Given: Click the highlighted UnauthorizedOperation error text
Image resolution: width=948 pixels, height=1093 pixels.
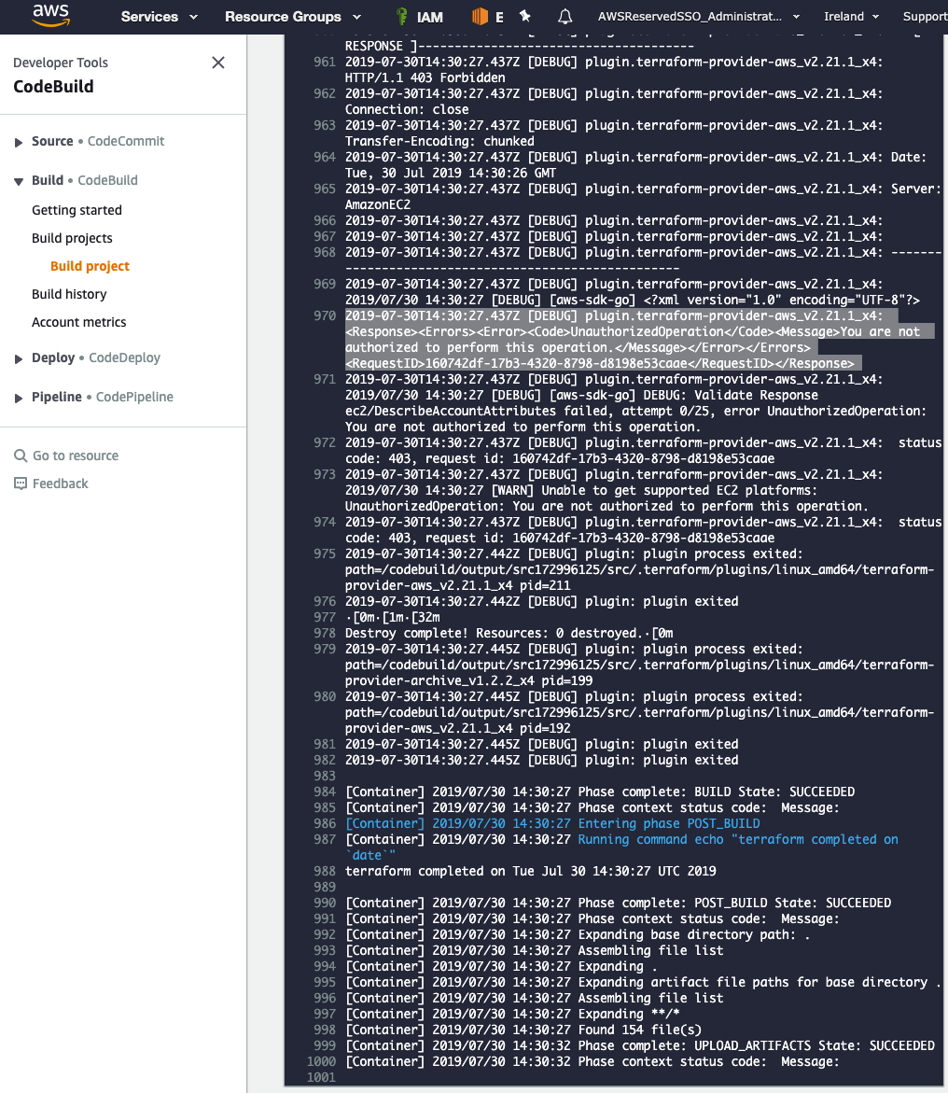Looking at the screenshot, I should click(x=639, y=340).
